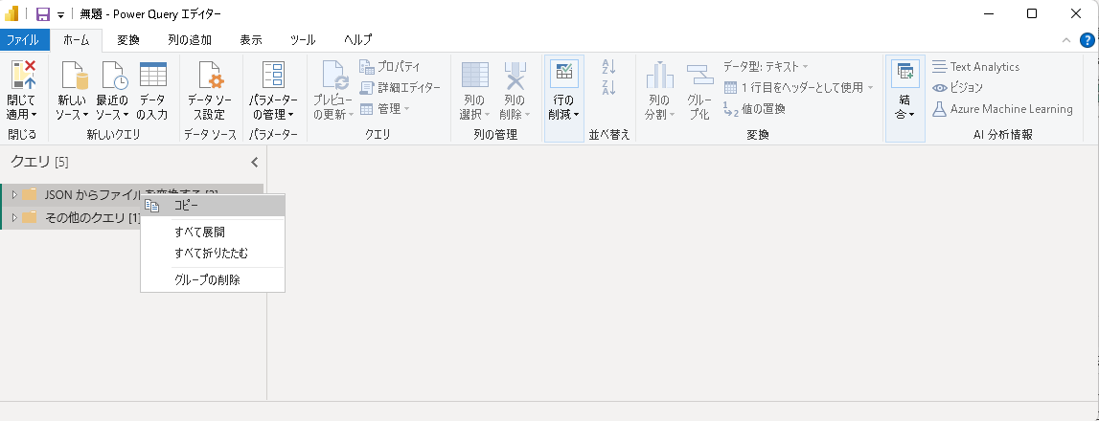Choose グループの削除 from the context menu
This screenshot has height=421, width=1099.
[213, 280]
